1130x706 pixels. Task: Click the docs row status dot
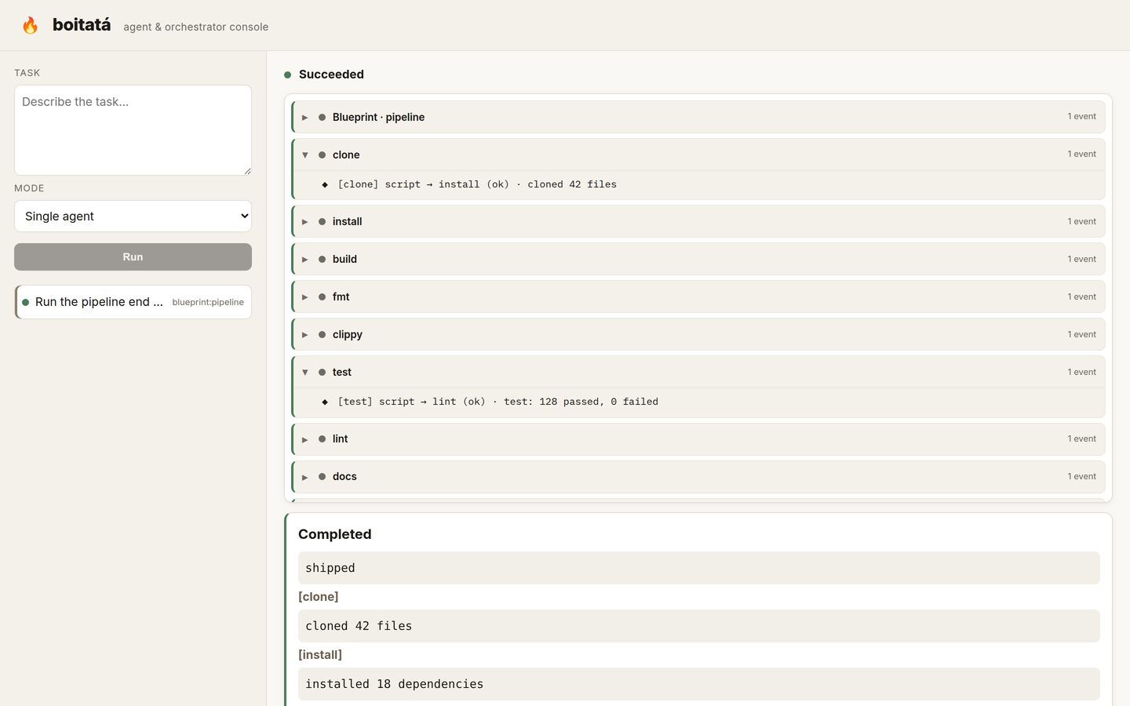point(322,476)
